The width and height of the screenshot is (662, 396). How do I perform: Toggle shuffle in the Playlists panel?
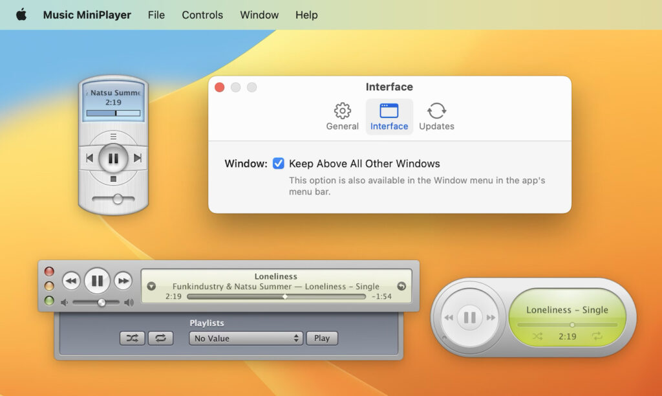132,338
